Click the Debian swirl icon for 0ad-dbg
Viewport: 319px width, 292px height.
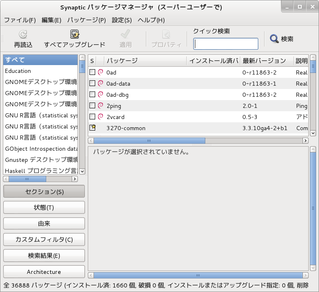(x=101, y=95)
